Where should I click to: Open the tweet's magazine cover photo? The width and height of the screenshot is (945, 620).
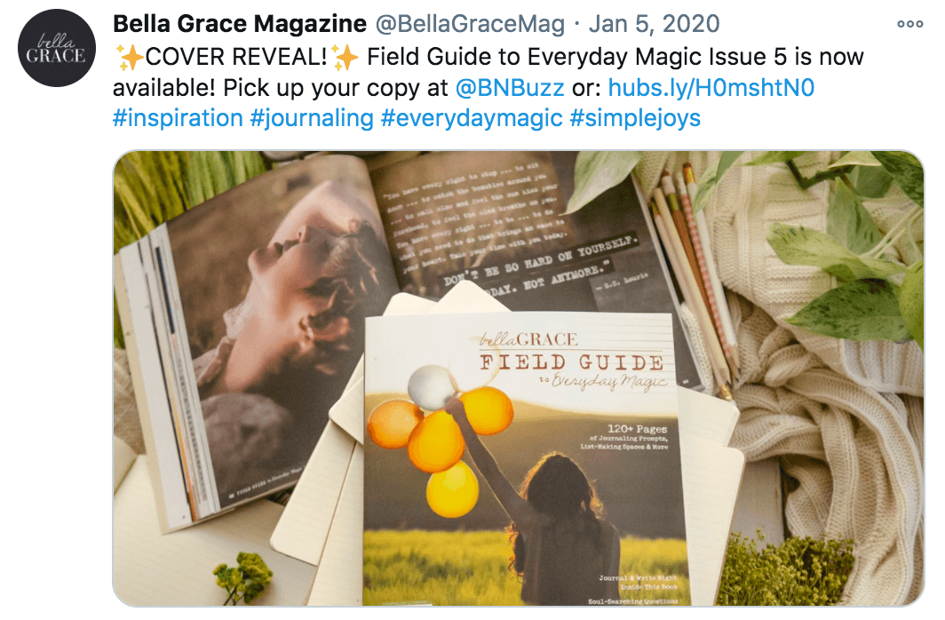click(x=519, y=378)
